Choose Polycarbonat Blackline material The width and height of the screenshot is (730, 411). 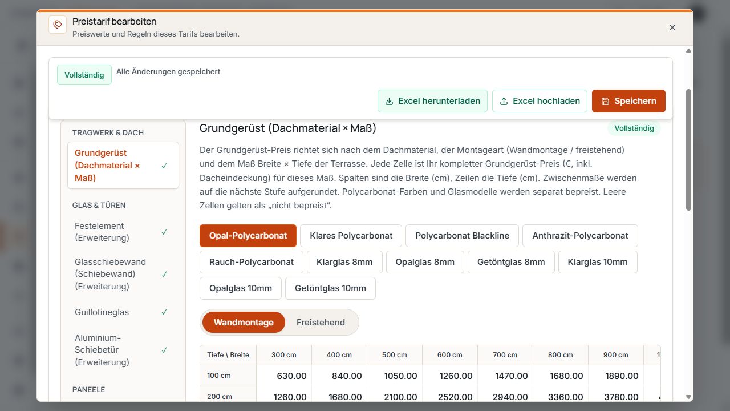tap(463, 236)
